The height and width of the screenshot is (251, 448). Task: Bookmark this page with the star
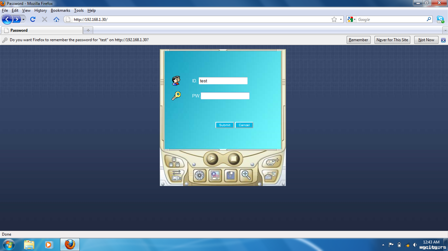point(334,19)
